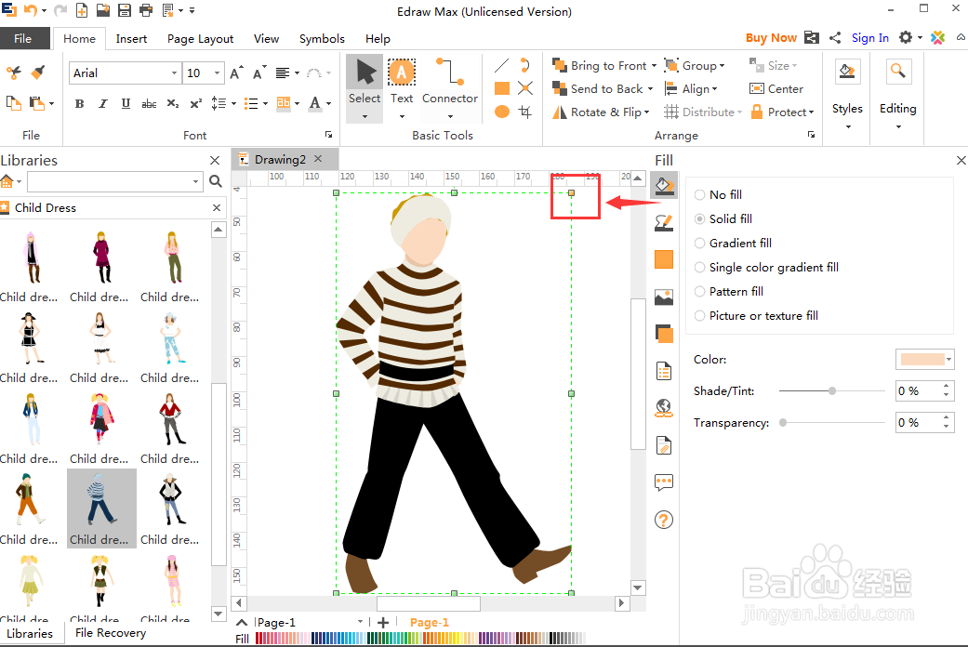Switch to the Insert ribbon tab
This screenshot has width=968, height=647.
(x=131, y=38)
